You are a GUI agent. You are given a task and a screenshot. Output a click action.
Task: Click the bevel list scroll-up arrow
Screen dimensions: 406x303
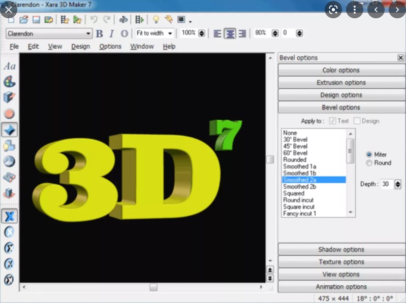pyautogui.click(x=351, y=133)
